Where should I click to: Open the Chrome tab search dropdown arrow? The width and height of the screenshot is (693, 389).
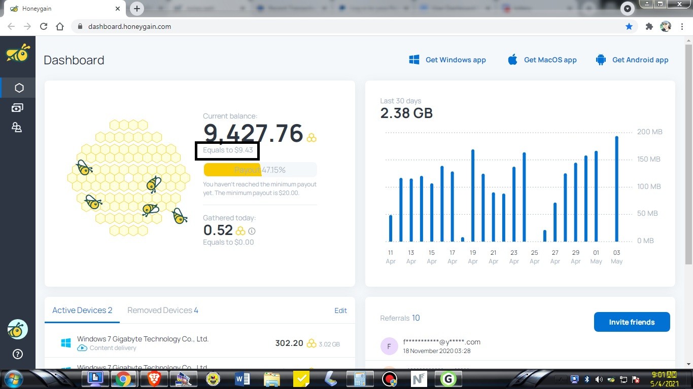628,9
